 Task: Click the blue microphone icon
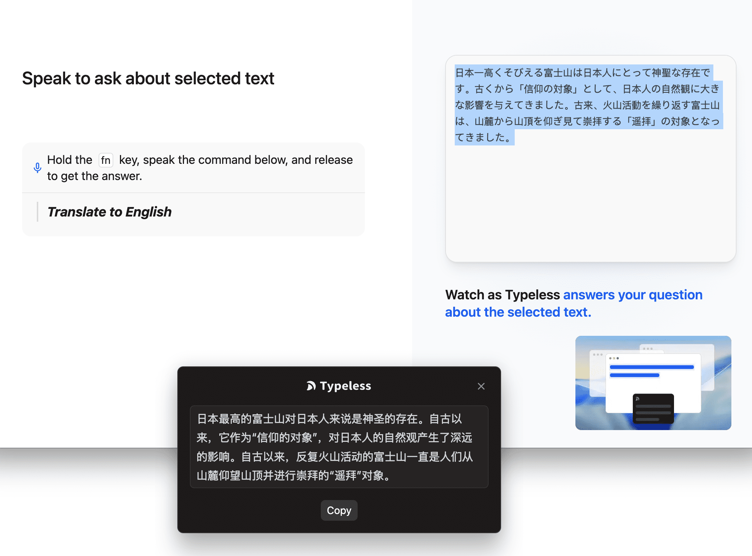coord(37,168)
